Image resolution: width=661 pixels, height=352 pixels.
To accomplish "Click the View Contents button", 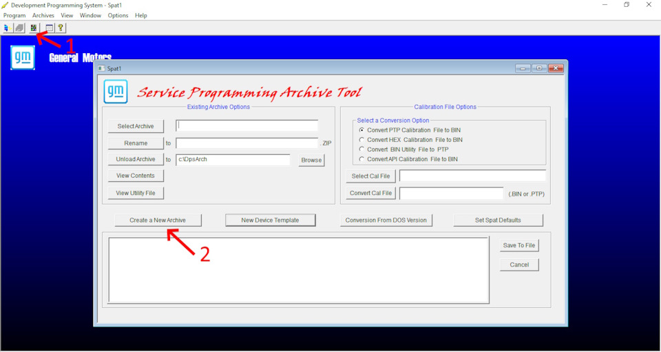I will [x=136, y=176].
